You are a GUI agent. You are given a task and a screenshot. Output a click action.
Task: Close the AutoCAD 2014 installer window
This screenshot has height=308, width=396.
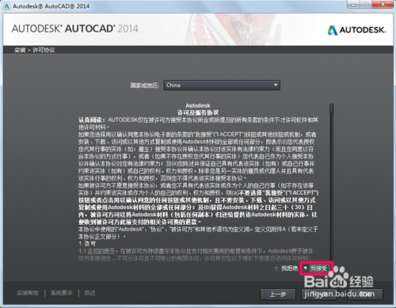[383, 4]
